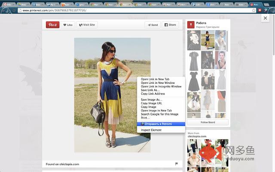Open the Работа board pin icon

(x=191, y=25)
